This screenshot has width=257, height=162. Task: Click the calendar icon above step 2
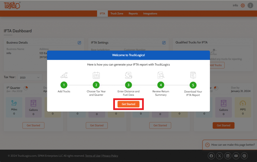pyautogui.click(x=96, y=75)
